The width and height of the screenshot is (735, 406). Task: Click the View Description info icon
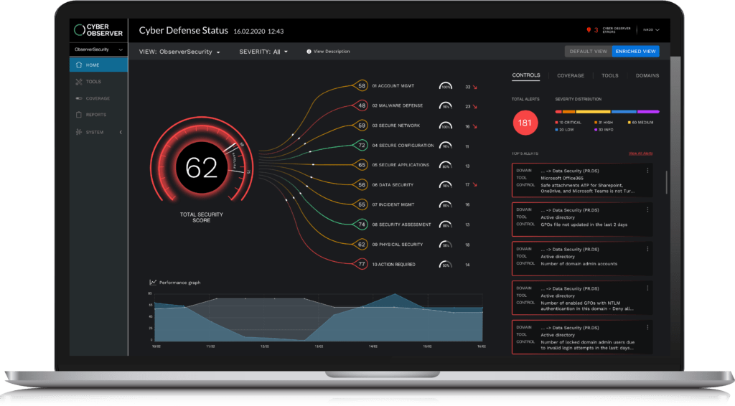[x=309, y=52]
